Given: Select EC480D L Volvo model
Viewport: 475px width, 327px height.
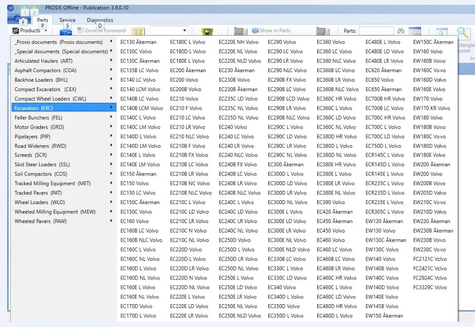Looking at the screenshot, I should coord(334,316).
